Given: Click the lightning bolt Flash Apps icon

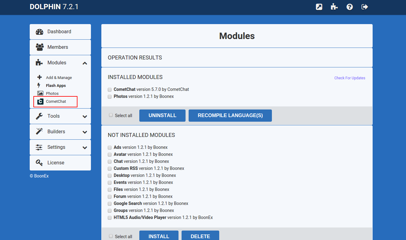Looking at the screenshot, I should 39,85.
